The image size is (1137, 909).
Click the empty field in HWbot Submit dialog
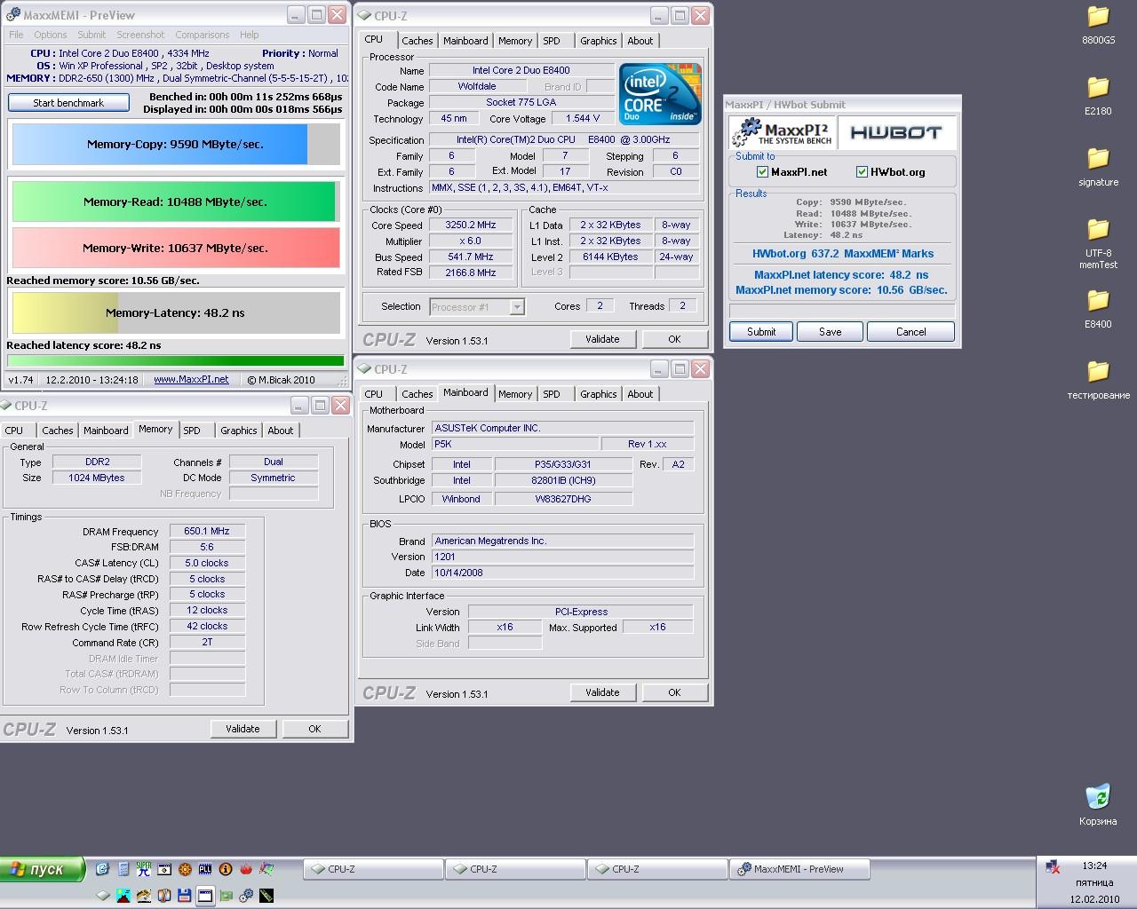pyautogui.click(x=842, y=311)
